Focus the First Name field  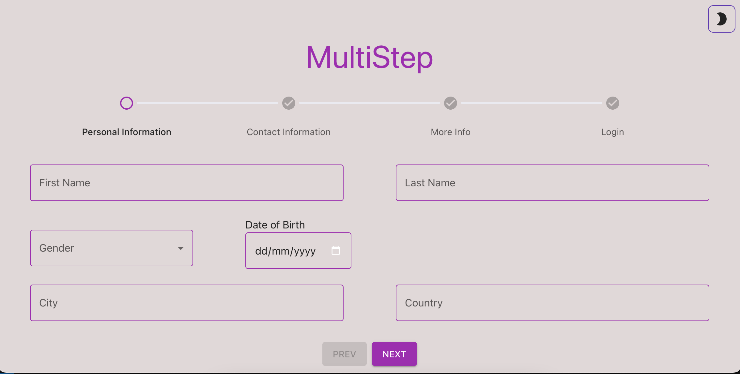[187, 183]
